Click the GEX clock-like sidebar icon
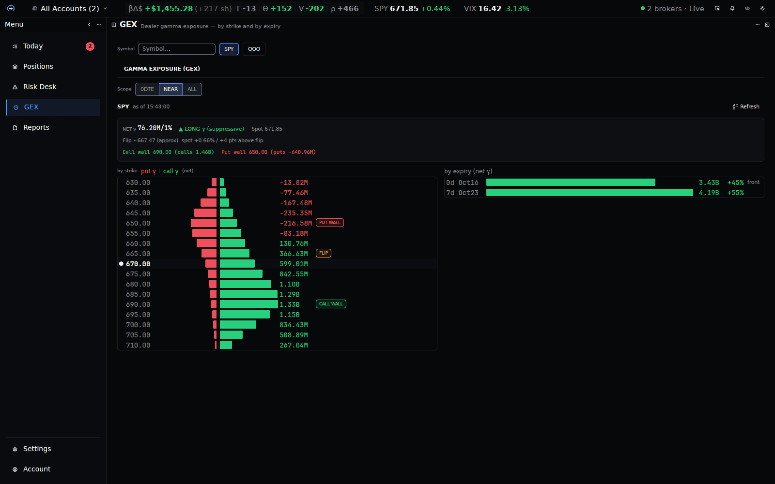Image resolution: width=775 pixels, height=484 pixels. click(x=16, y=107)
